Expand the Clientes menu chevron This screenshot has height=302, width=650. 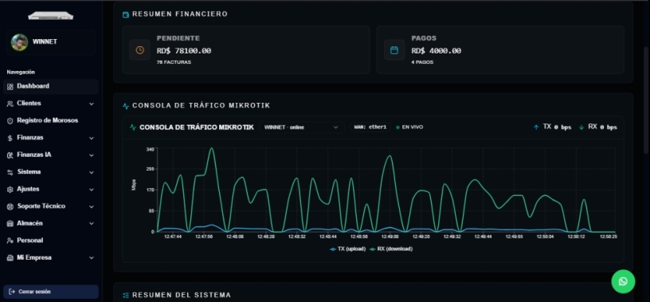[x=91, y=104]
